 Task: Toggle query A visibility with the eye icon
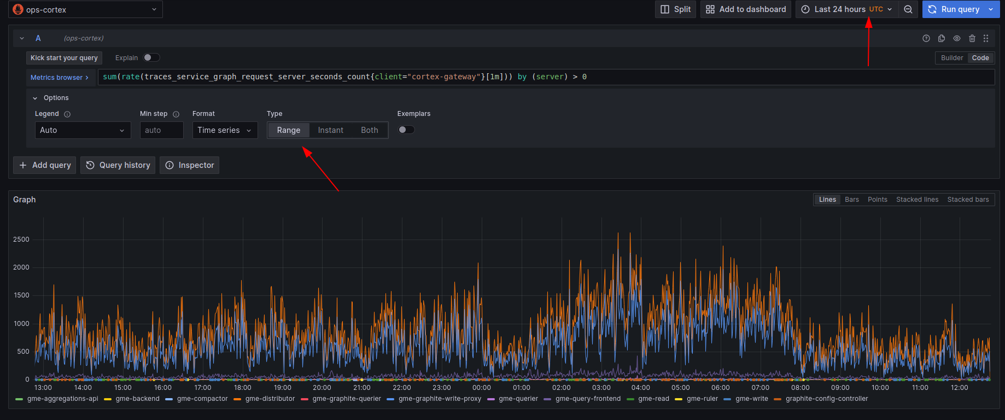pos(957,38)
